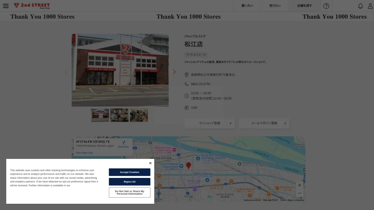
Task: Click the ジャンブルストア label
Action: (195, 36)
